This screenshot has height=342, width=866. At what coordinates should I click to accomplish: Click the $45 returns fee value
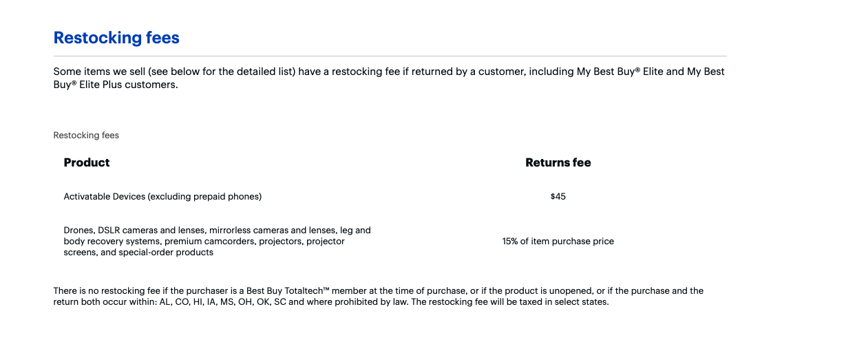(x=558, y=197)
